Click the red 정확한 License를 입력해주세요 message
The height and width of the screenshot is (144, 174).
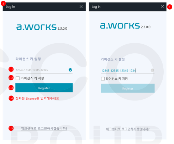37,98
